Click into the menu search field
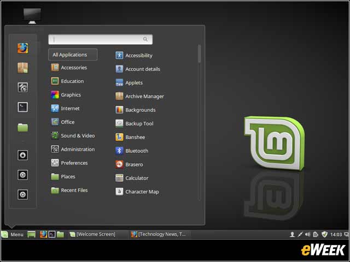 101,39
